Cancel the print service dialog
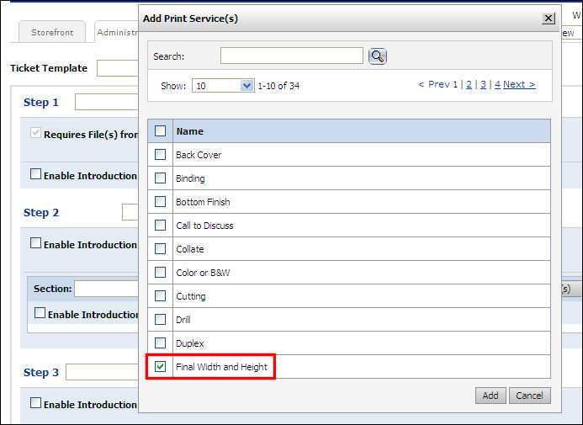This screenshot has height=425, width=583. 529,396
